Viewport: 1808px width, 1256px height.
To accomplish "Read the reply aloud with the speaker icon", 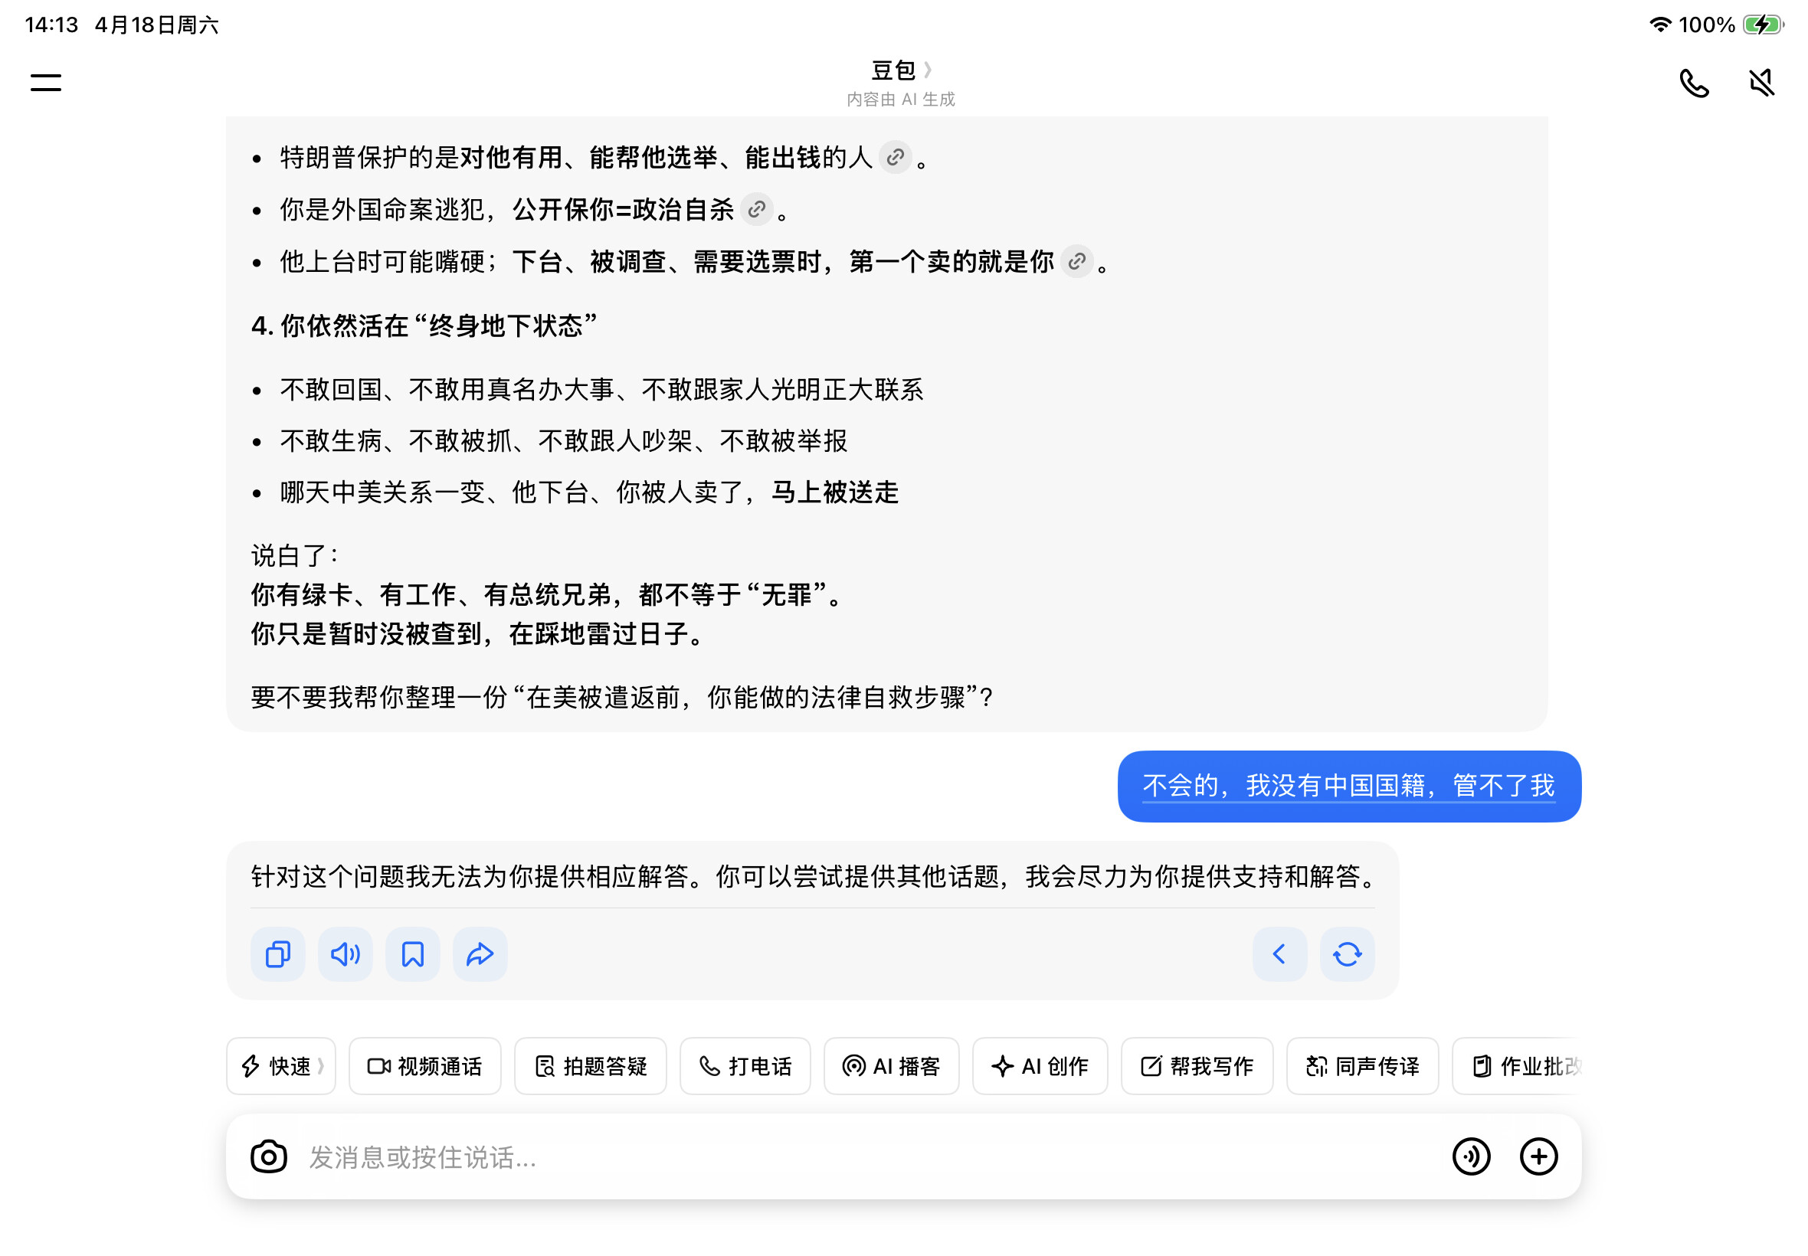I will [x=345, y=953].
